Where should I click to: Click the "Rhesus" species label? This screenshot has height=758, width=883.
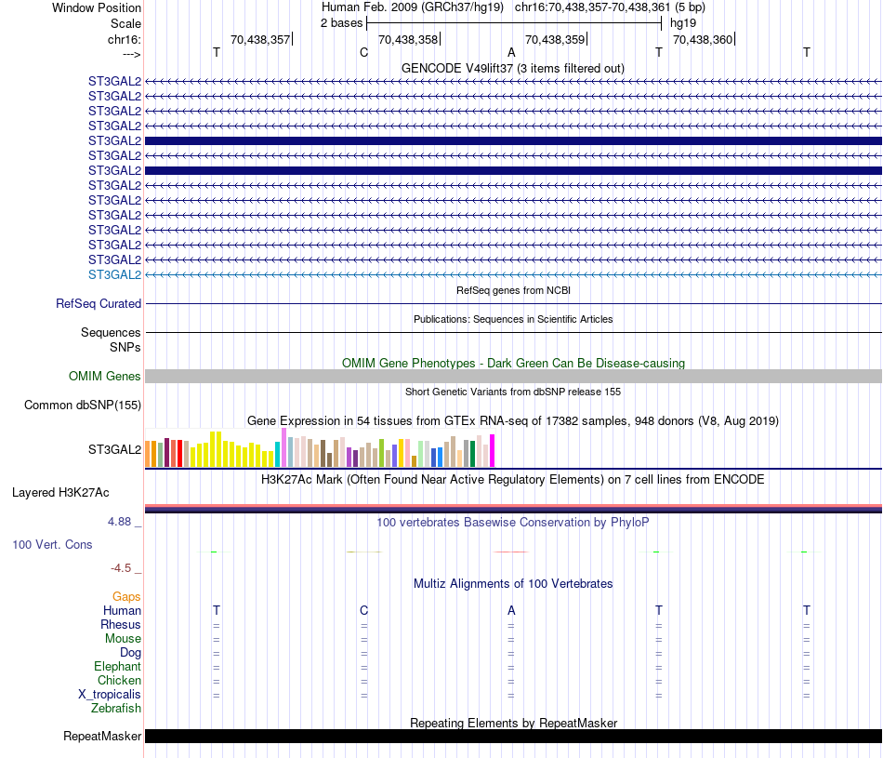tap(121, 624)
